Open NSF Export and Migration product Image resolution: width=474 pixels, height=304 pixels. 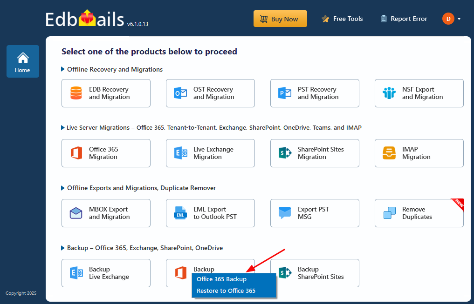tap(419, 93)
